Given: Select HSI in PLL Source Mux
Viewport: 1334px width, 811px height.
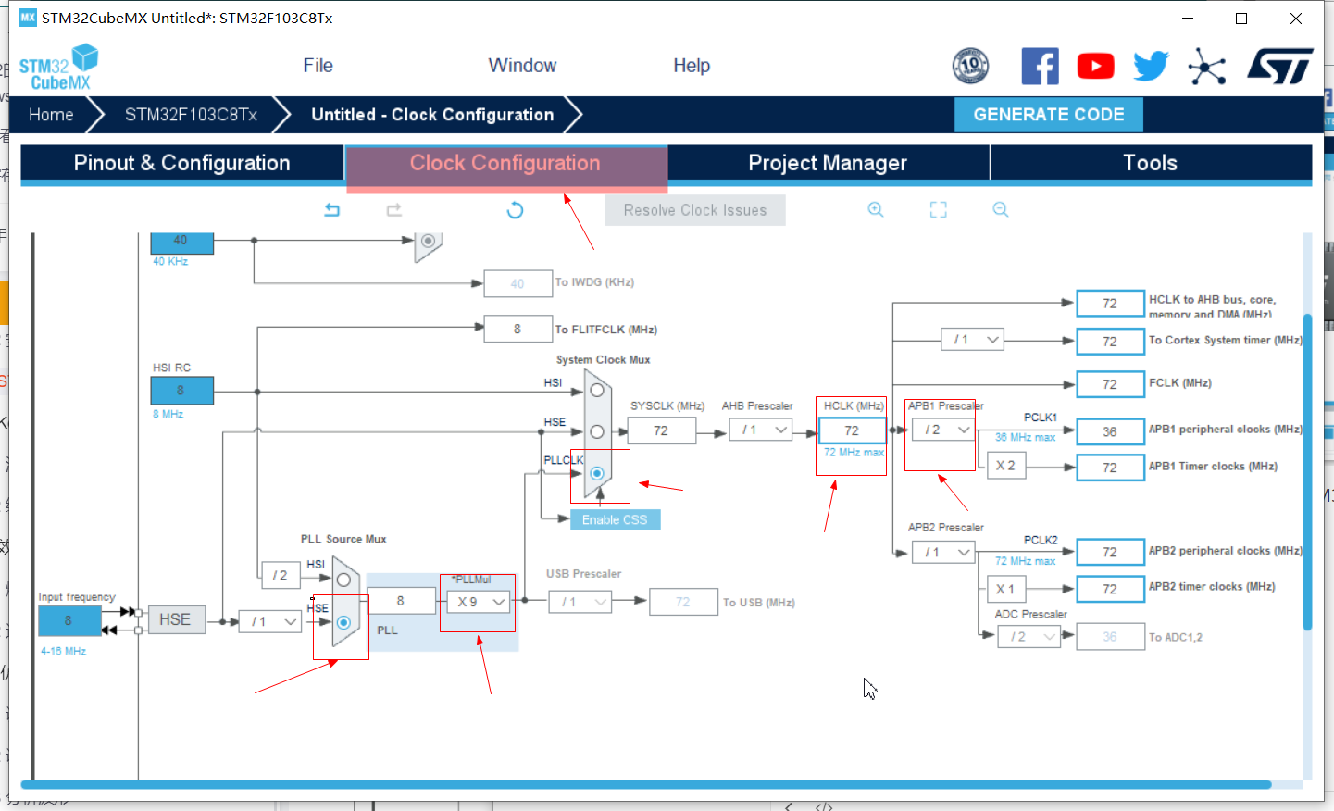Looking at the screenshot, I should click(x=343, y=580).
